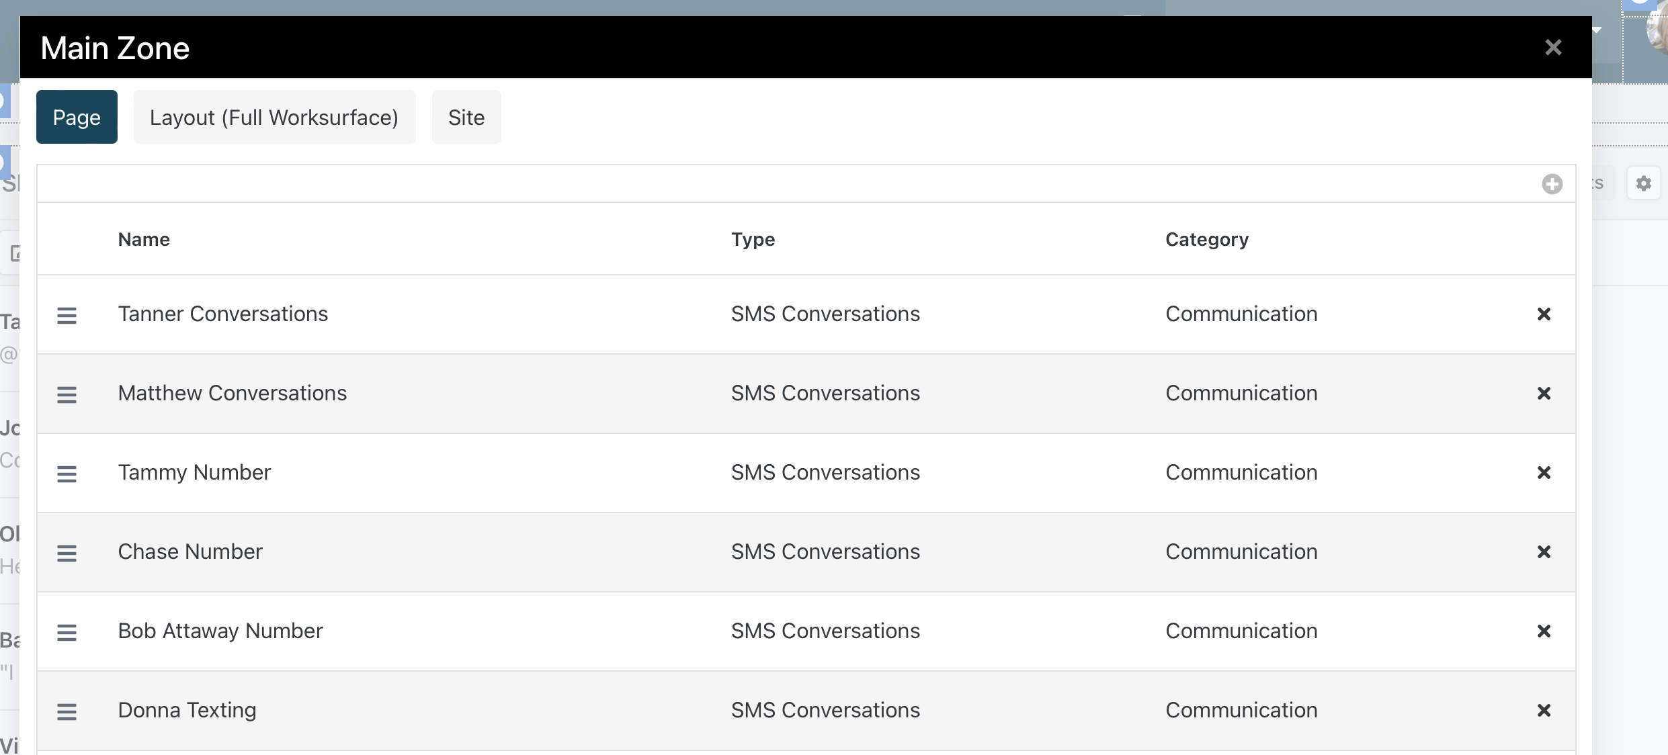Select the Tanner Conversations name
This screenshot has height=755, width=1668.
pos(223,314)
